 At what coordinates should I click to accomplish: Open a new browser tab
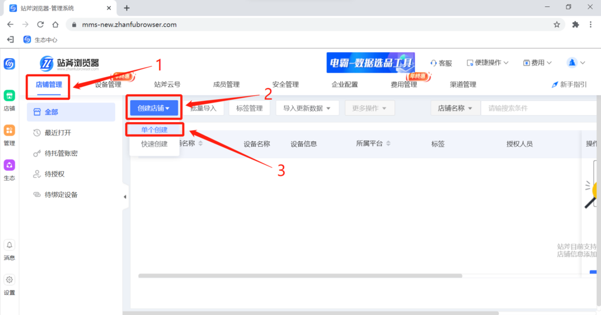pyautogui.click(x=127, y=8)
